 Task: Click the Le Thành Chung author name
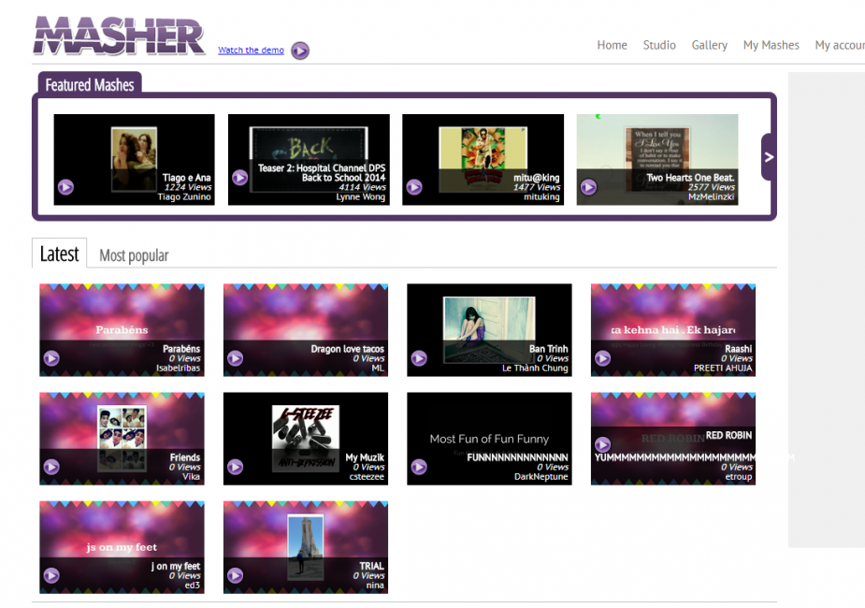535,368
